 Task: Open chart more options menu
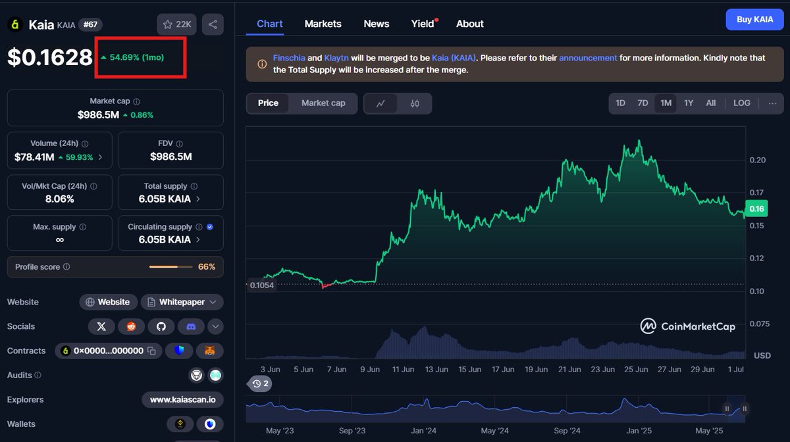[772, 103]
